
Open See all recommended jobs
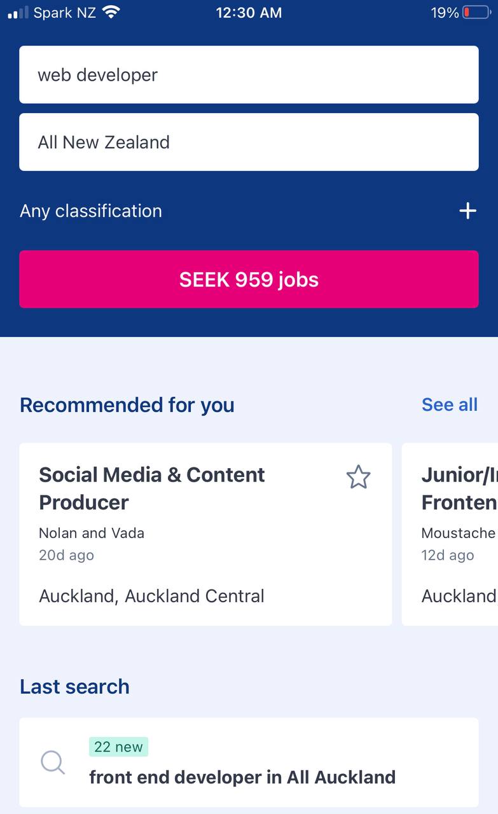coord(449,405)
